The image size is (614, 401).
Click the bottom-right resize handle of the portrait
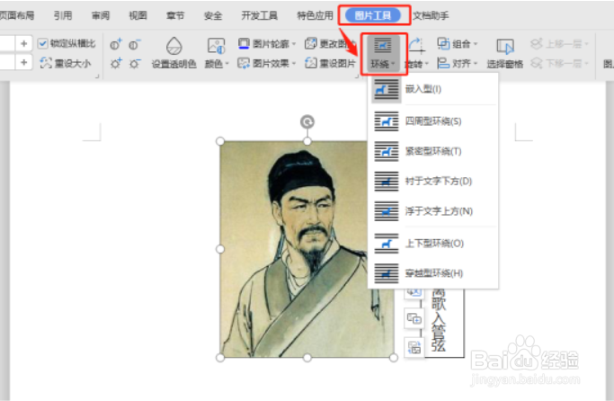[394, 358]
